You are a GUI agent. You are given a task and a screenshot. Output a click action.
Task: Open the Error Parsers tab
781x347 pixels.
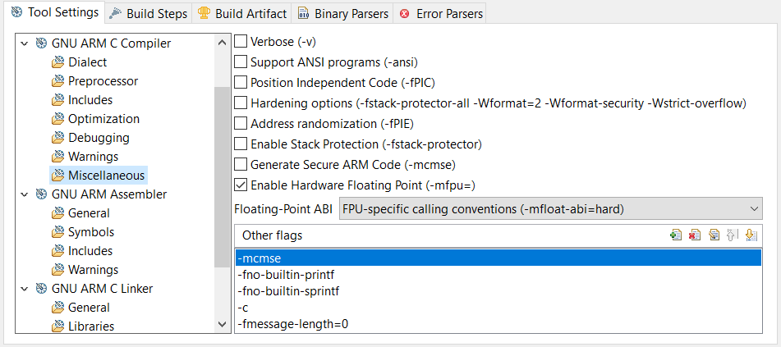[x=440, y=13]
